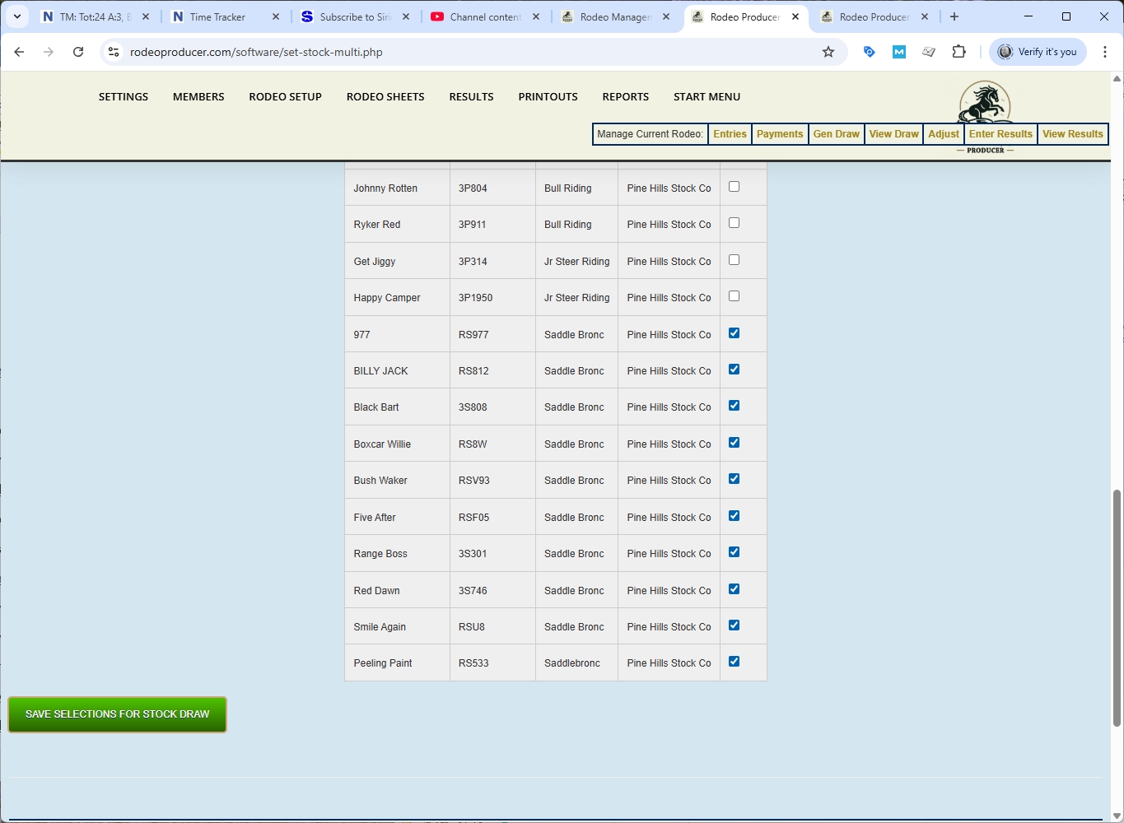Open a new browser tab
The image size is (1124, 823).
coord(954,16)
